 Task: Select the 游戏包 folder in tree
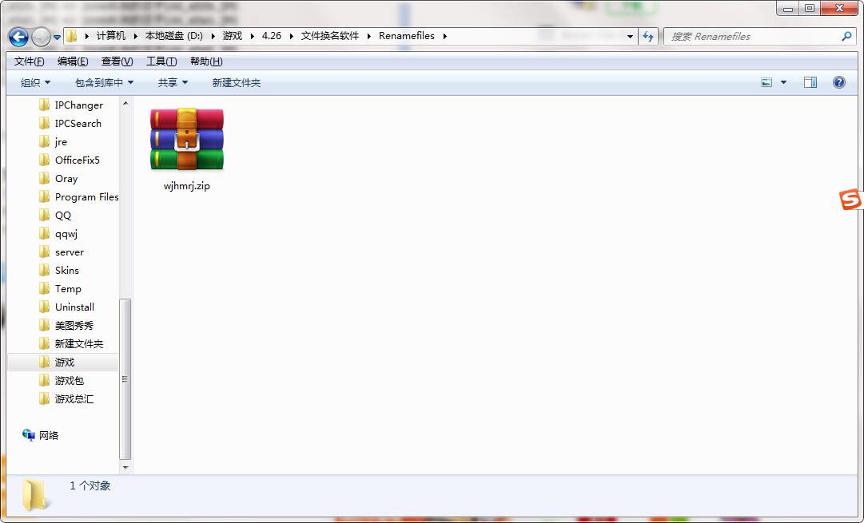[x=69, y=380]
